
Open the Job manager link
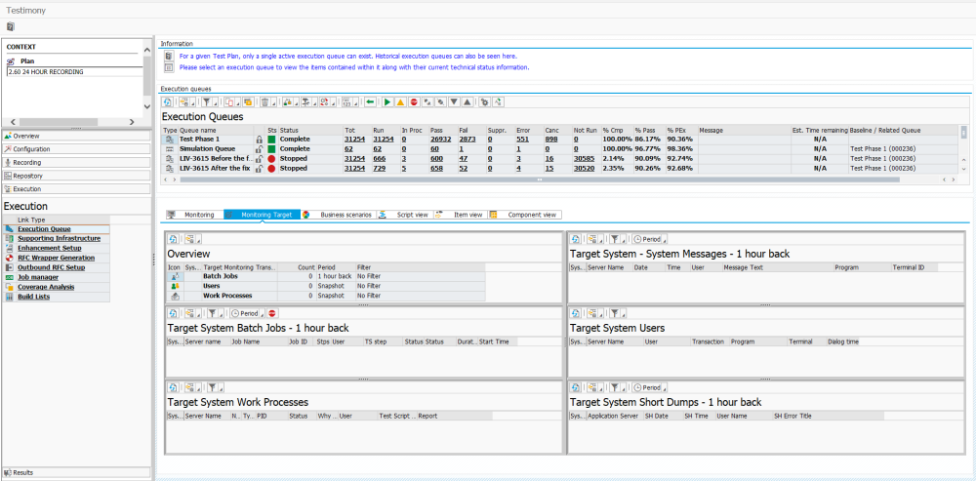[37, 277]
